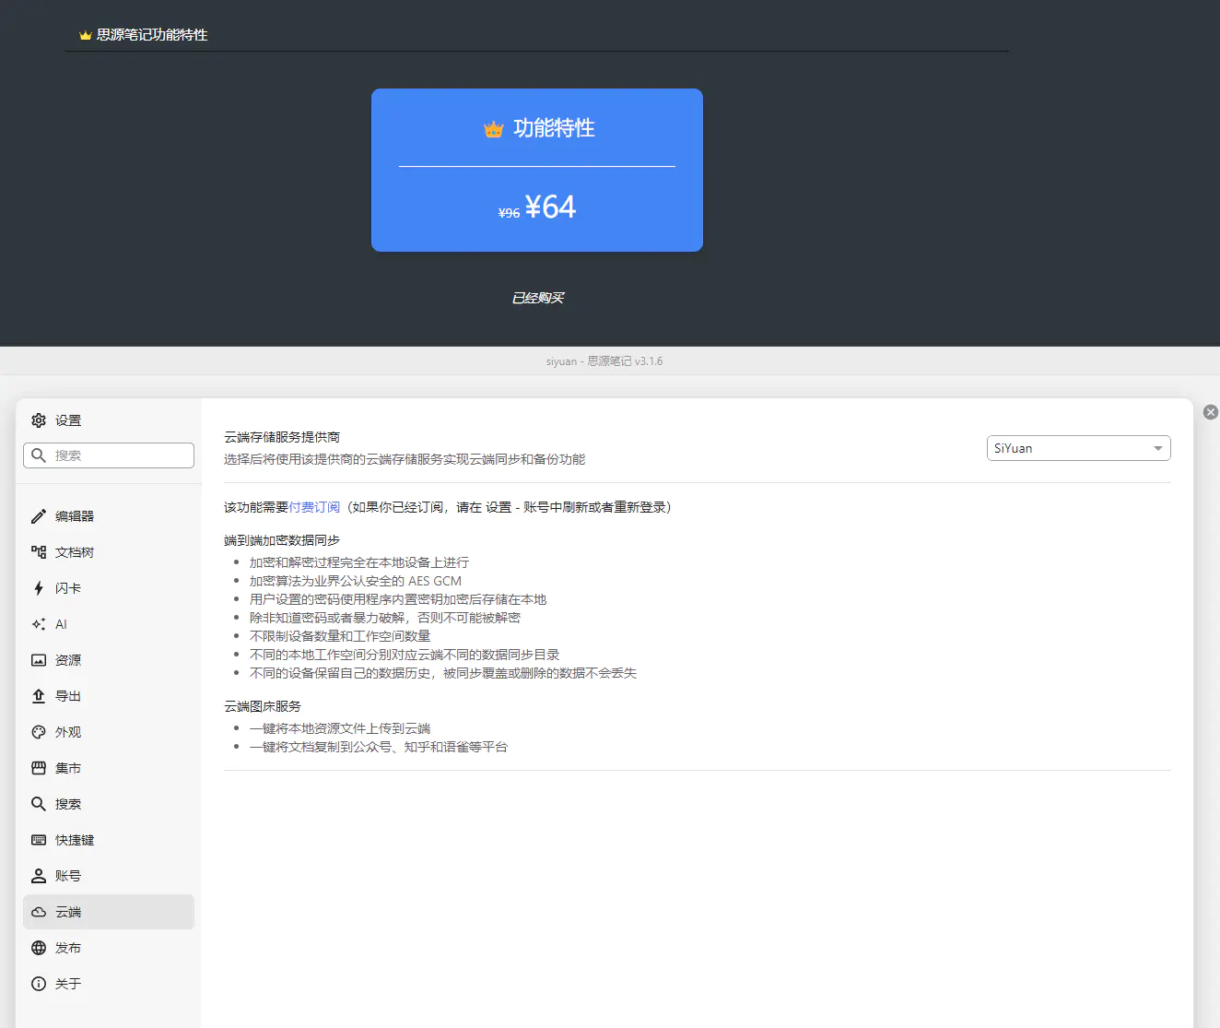
Task: Click the keyboard icon for Keymap settings
Action: [x=39, y=840]
